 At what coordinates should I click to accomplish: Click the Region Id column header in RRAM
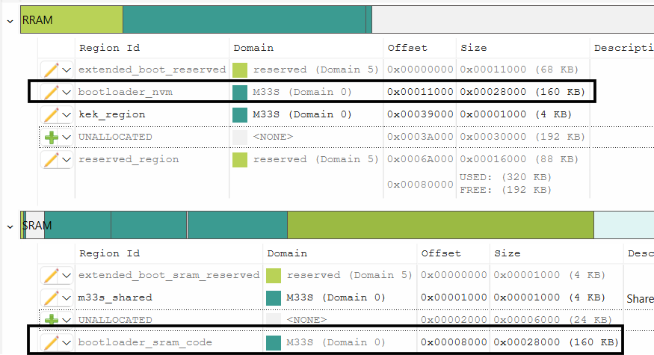pos(109,48)
